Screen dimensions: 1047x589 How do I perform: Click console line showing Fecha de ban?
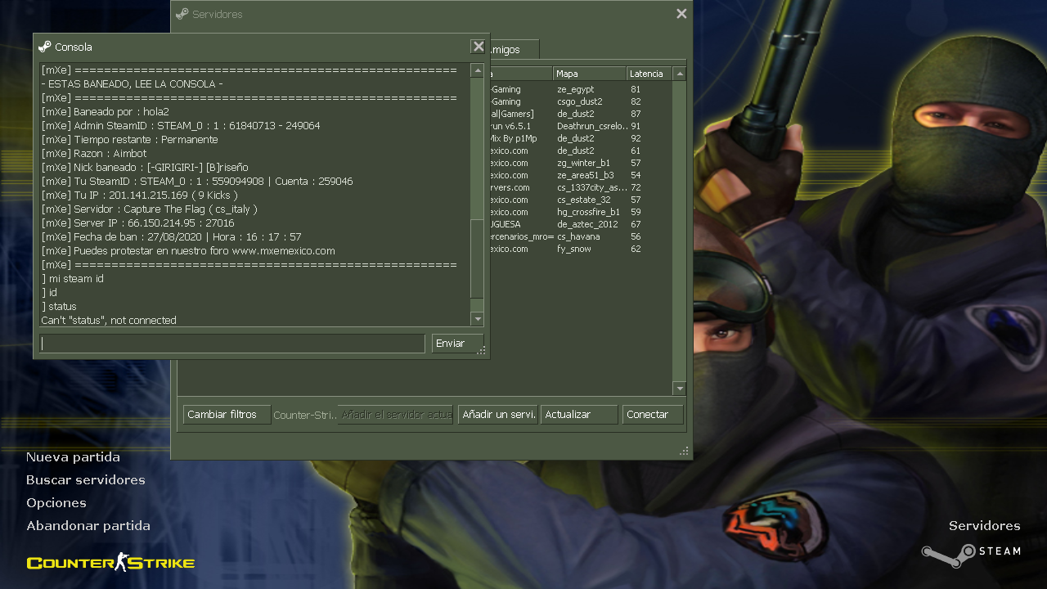click(171, 237)
